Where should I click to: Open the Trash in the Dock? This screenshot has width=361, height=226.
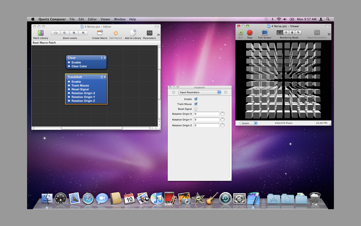coord(315,198)
